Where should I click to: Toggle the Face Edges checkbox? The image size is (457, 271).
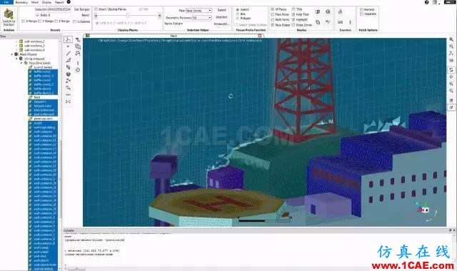click(273, 25)
